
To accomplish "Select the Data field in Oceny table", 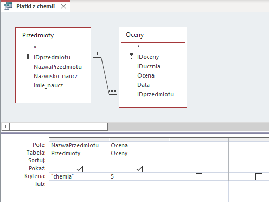I will pyautogui.click(x=144, y=85).
